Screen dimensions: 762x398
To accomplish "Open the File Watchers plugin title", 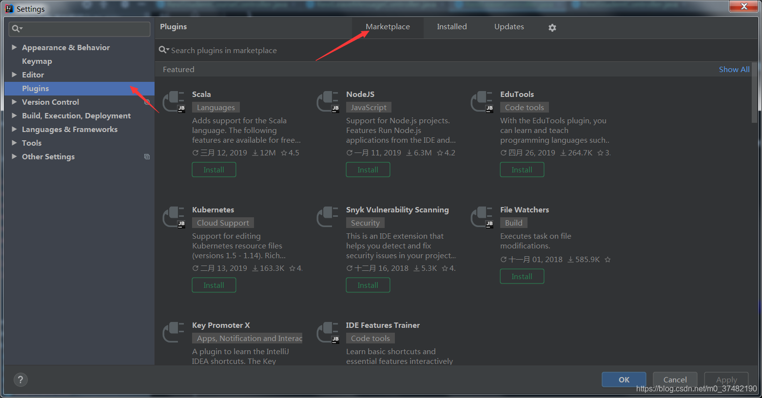I will click(x=525, y=209).
